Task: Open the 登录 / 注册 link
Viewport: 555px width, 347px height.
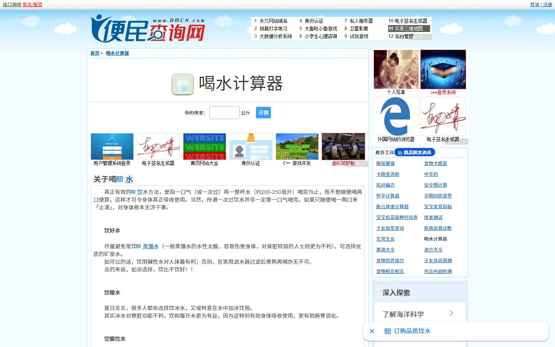Action: [541, 5]
